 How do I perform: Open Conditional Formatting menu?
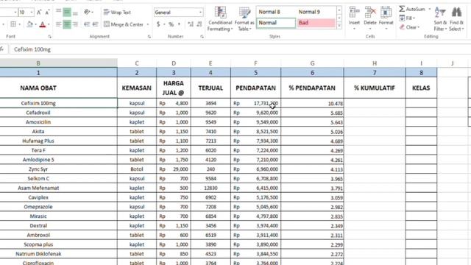[x=220, y=19]
